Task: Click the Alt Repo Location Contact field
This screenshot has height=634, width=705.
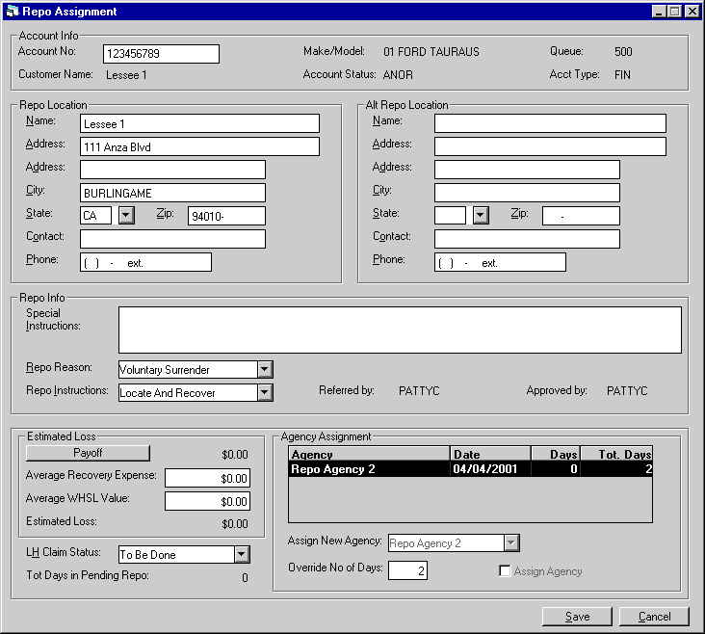Action: click(527, 239)
